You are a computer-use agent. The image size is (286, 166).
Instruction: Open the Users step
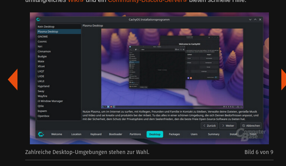click(x=194, y=134)
